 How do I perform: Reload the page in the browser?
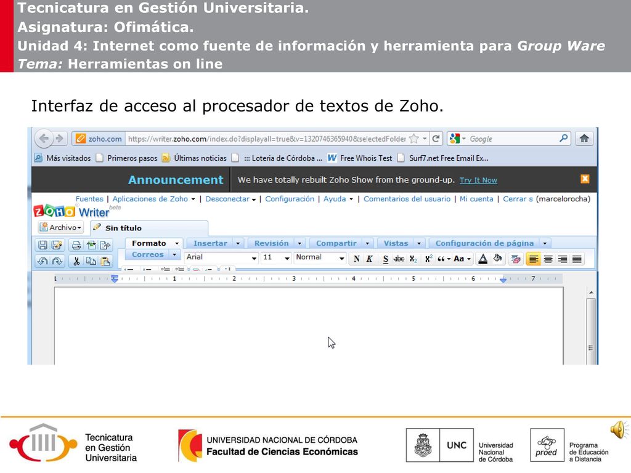pyautogui.click(x=436, y=139)
